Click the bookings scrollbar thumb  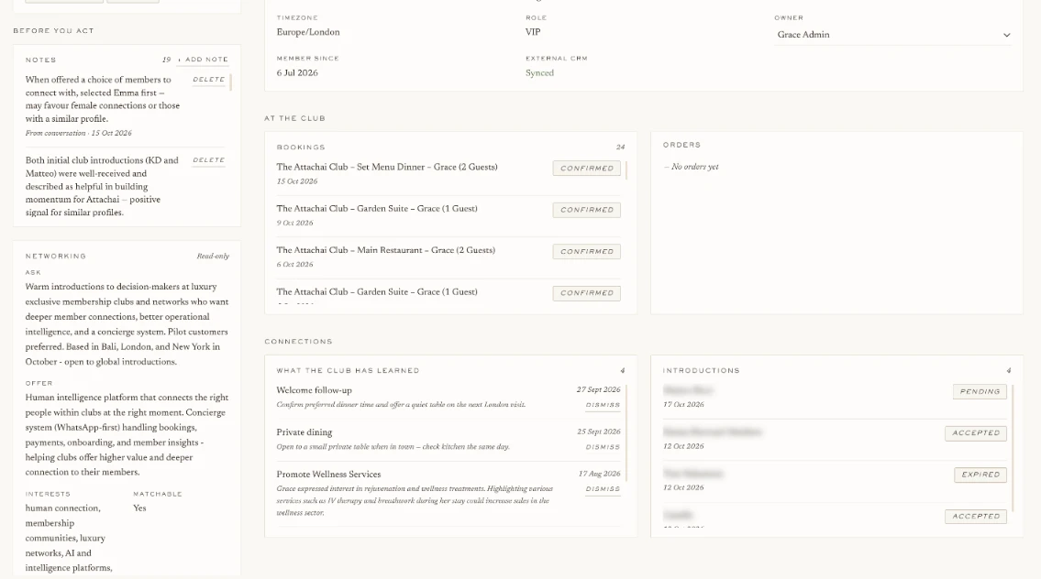(626, 170)
